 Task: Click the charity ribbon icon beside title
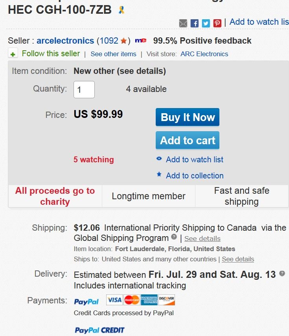coord(121,10)
